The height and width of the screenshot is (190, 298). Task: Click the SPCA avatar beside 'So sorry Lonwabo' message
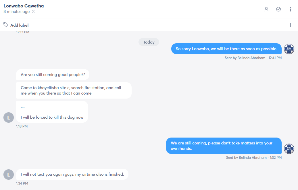click(x=289, y=49)
